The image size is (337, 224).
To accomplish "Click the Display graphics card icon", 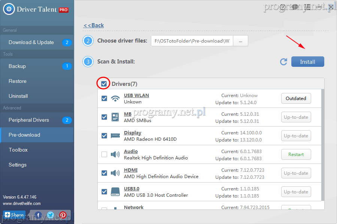I will (x=115, y=136).
